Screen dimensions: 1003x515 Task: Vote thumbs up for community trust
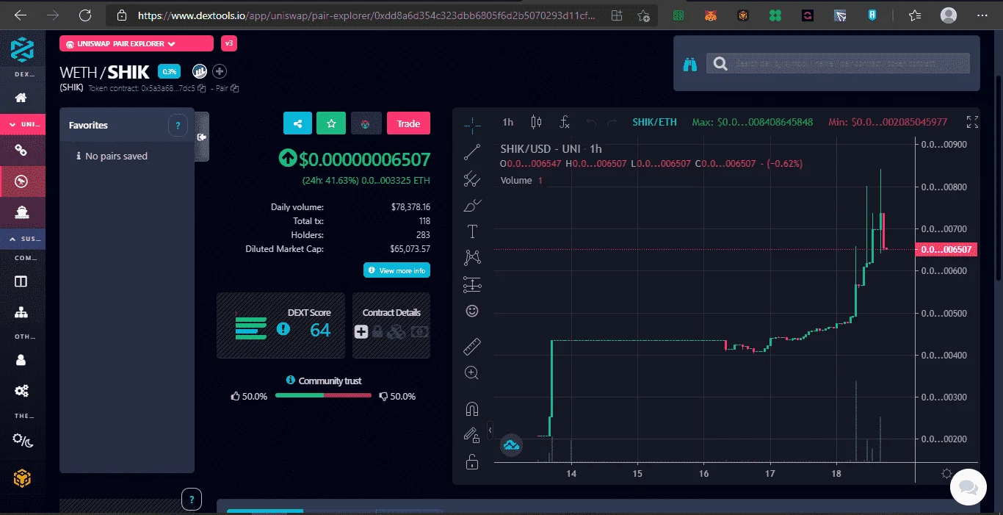236,396
